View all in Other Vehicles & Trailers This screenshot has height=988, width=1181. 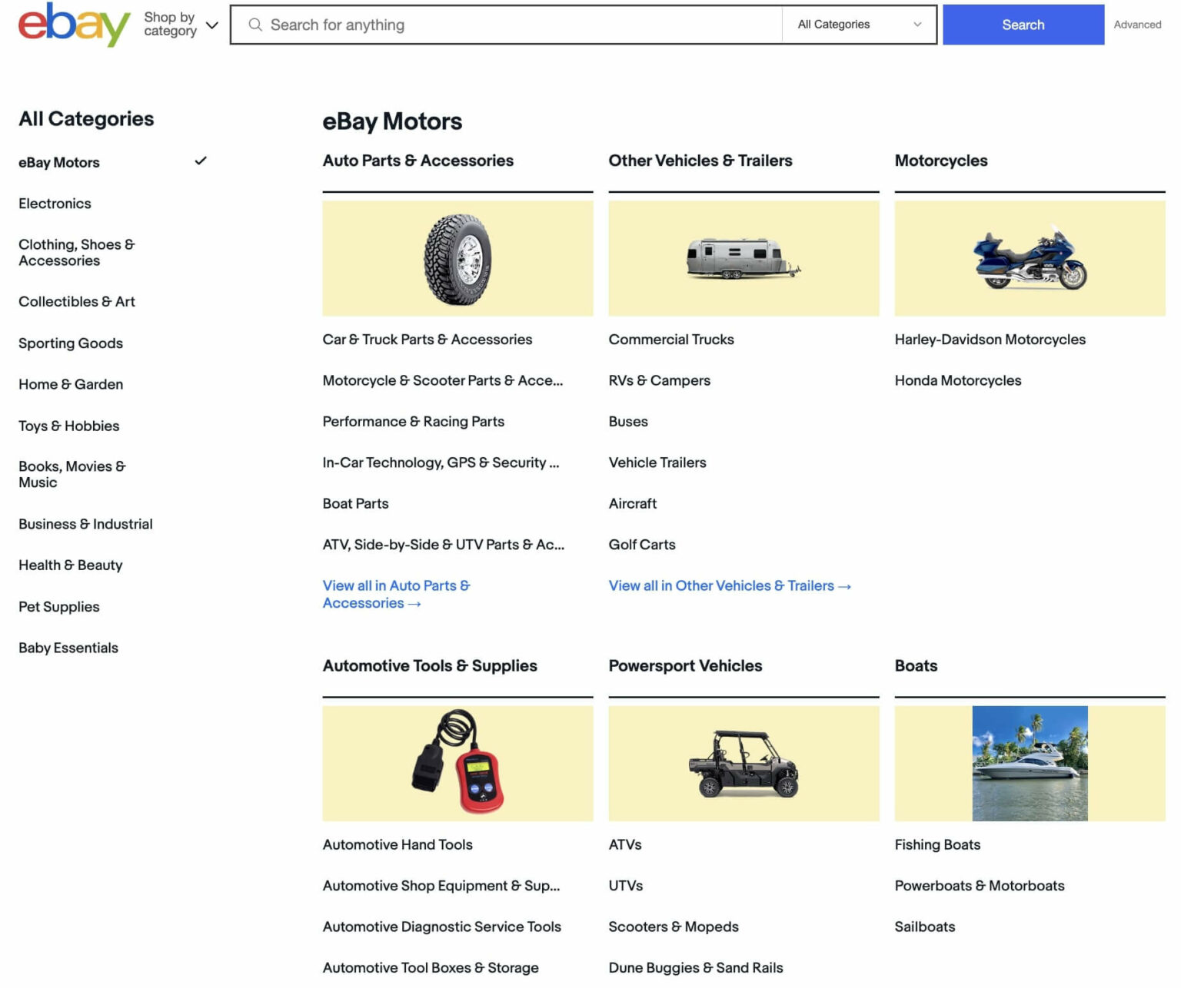pyautogui.click(x=729, y=585)
